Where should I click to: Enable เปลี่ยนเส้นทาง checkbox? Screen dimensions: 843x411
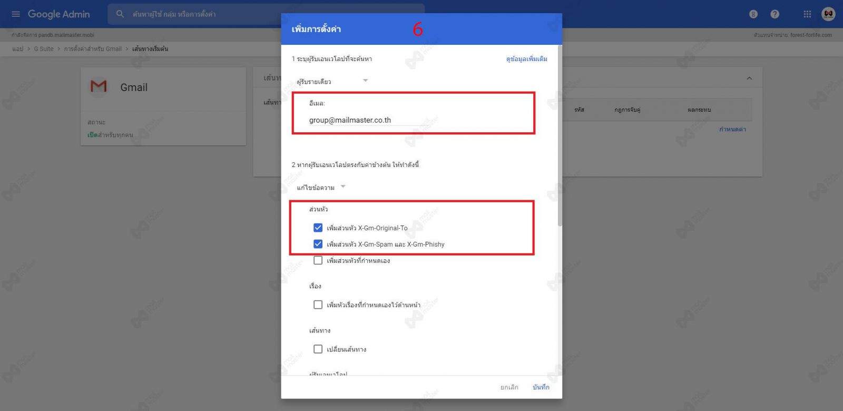coord(318,349)
